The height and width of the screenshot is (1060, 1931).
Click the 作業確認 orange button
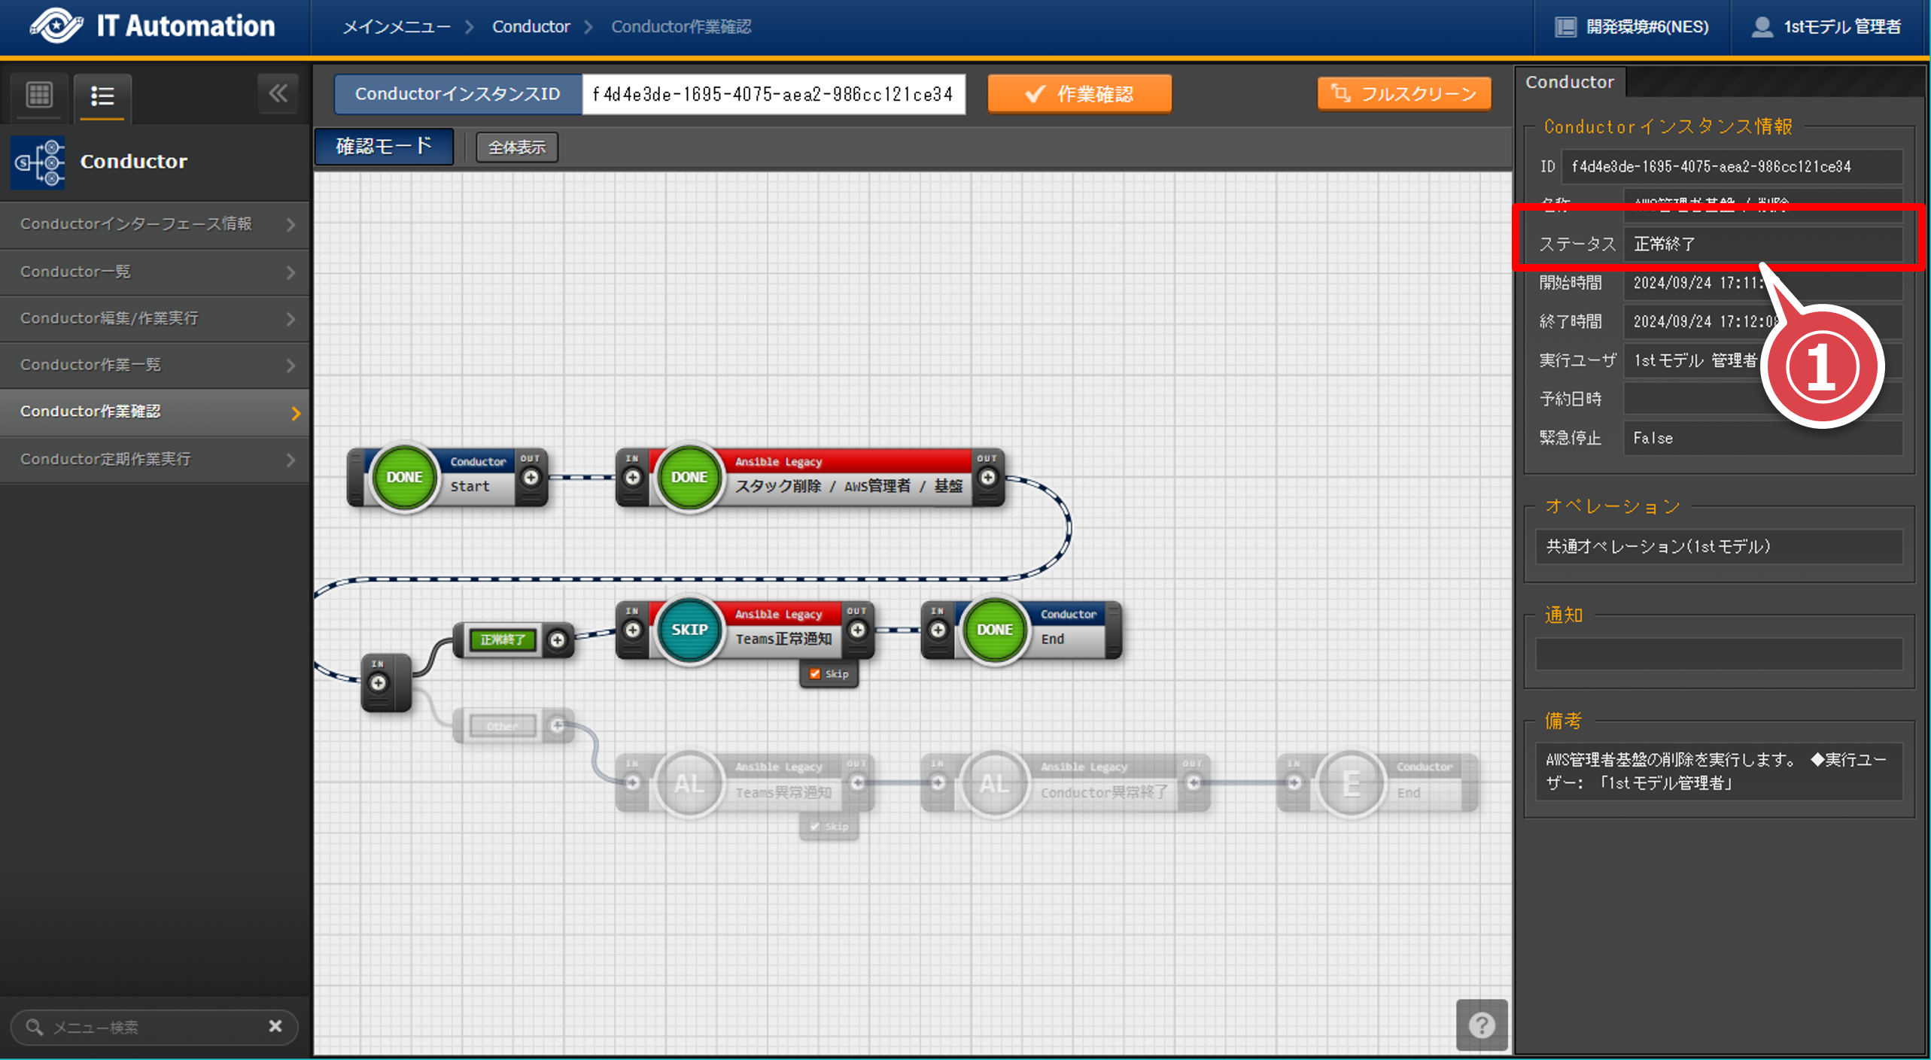[x=1079, y=94]
